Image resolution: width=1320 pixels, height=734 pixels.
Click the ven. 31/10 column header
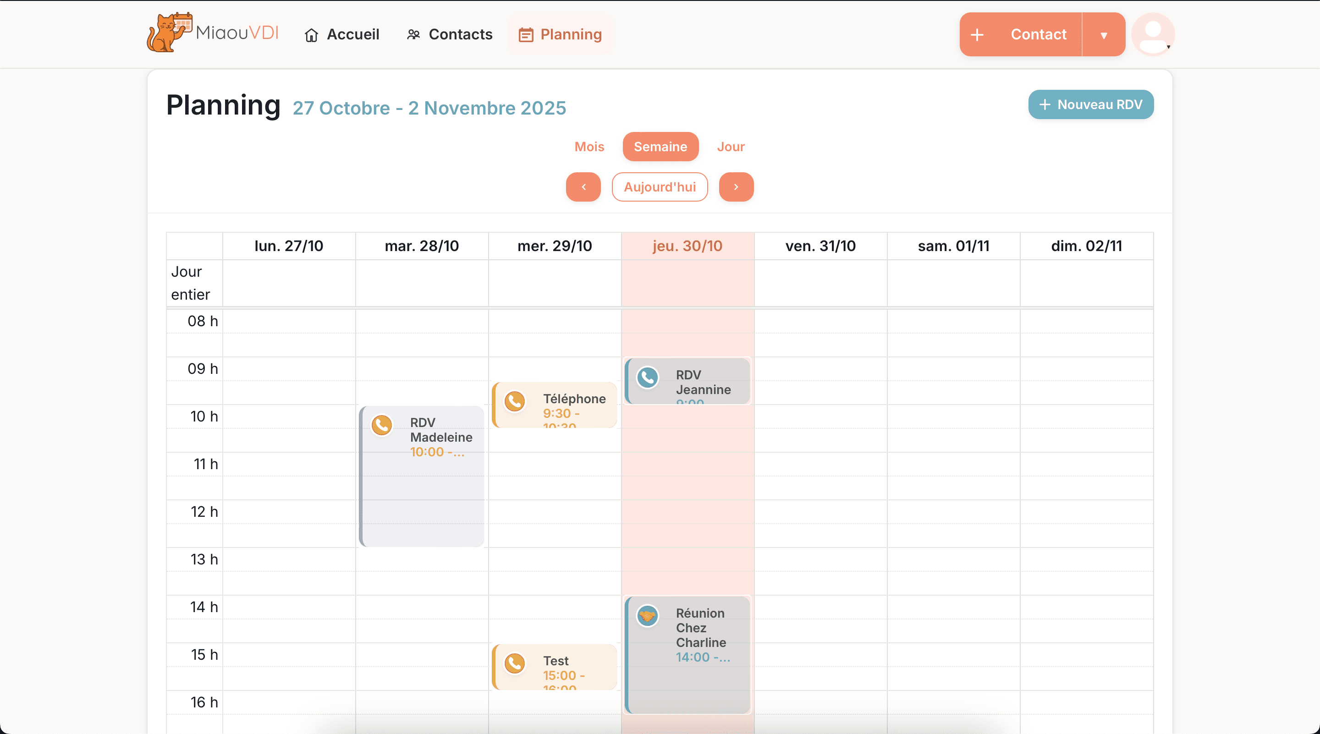[x=820, y=246]
